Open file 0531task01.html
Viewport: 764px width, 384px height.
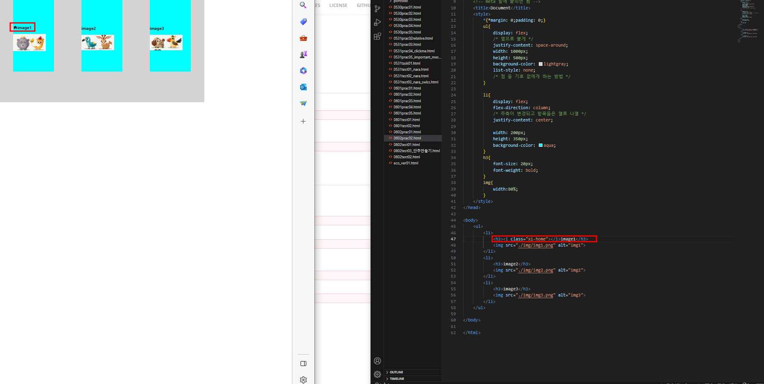tap(407, 63)
